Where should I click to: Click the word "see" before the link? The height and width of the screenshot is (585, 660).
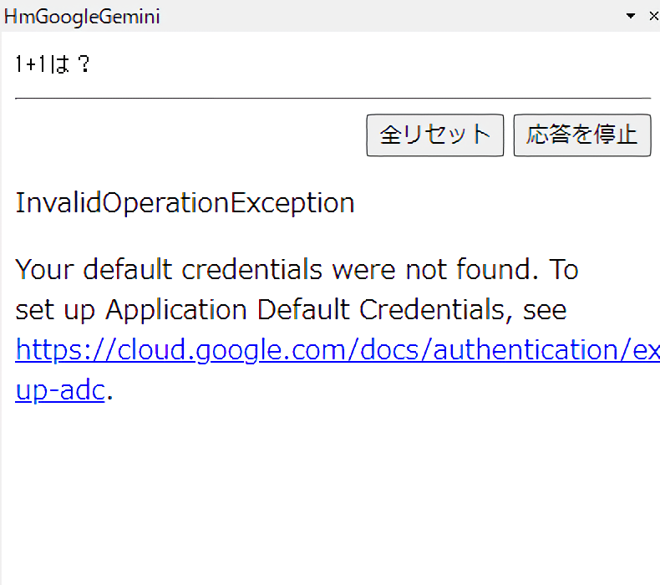click(x=545, y=310)
